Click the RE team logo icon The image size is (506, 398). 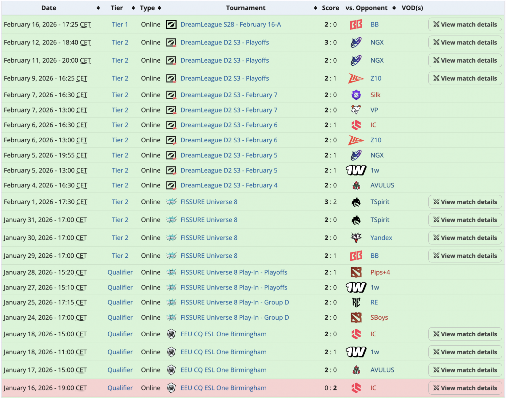tap(356, 302)
